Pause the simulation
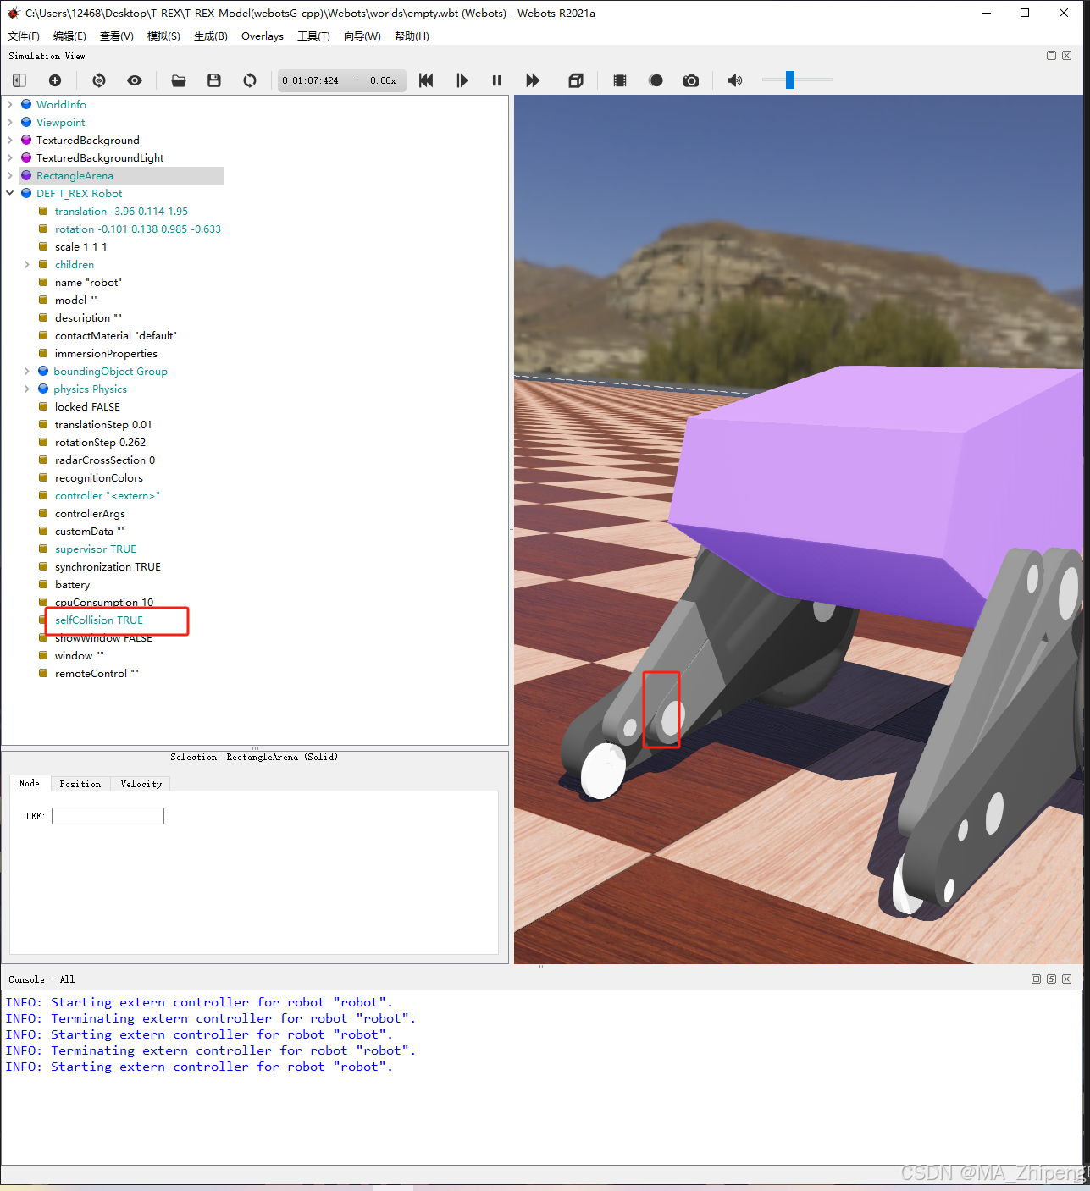Viewport: 1090px width, 1191px height. pos(497,80)
